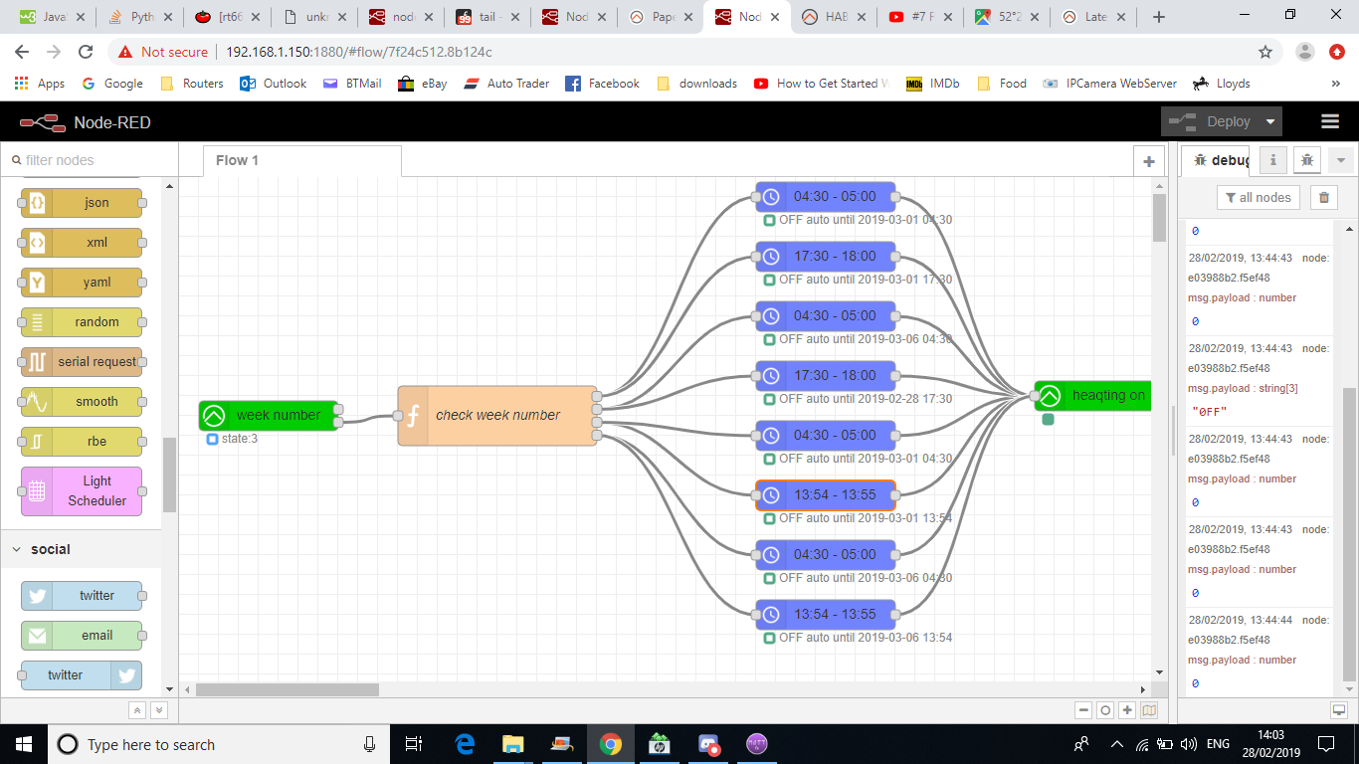The height and width of the screenshot is (764, 1359).
Task: Open the sidebar tab list dropdown arrow
Action: [x=1340, y=160]
